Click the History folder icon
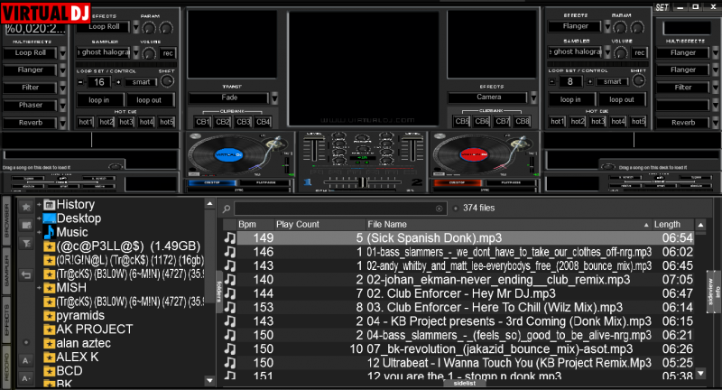This screenshot has height=390, width=722. point(49,205)
